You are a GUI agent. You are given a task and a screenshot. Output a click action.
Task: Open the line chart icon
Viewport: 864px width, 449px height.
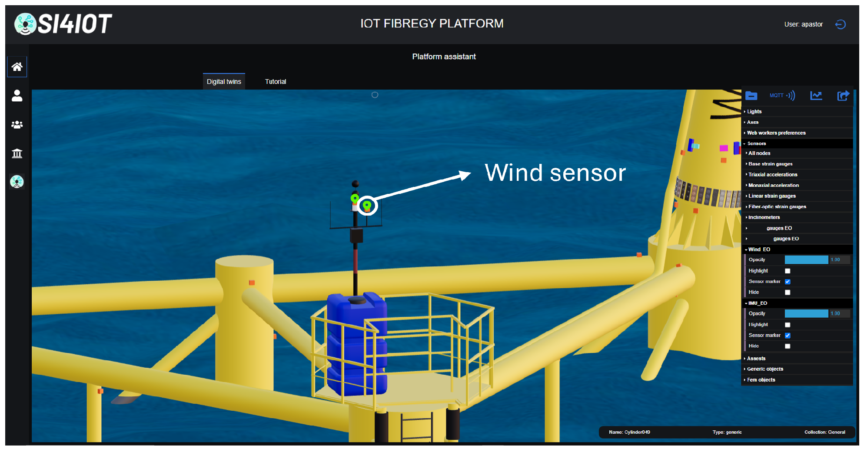[x=816, y=96]
